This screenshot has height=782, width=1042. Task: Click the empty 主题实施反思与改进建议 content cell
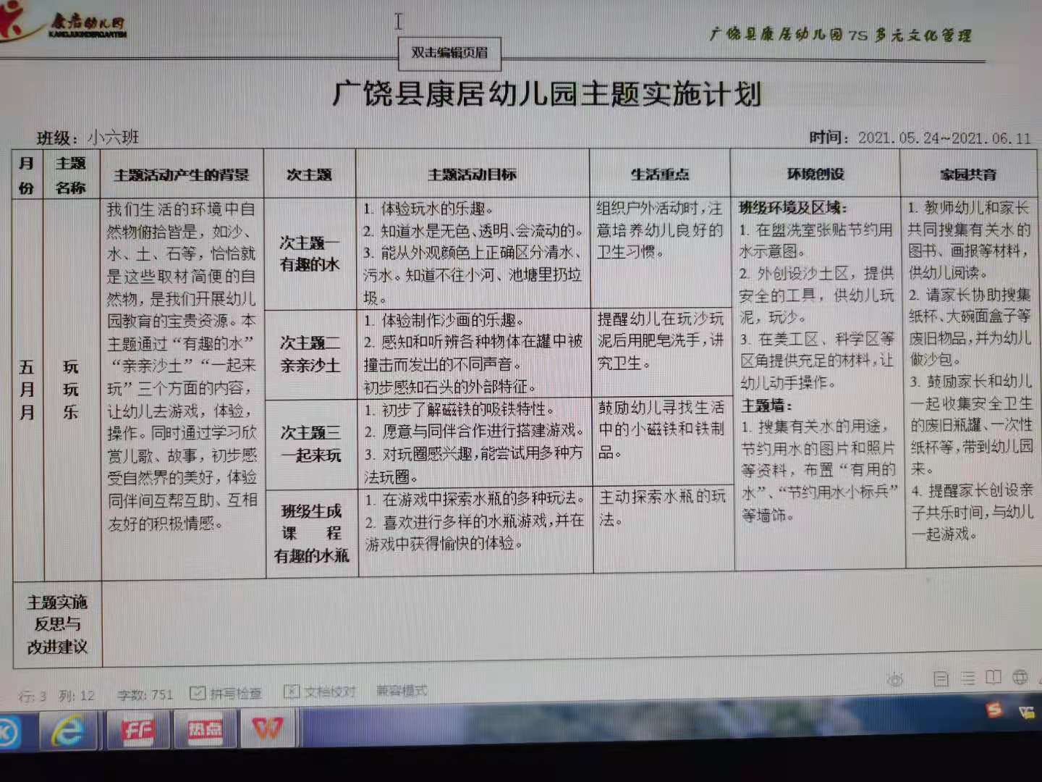564,623
